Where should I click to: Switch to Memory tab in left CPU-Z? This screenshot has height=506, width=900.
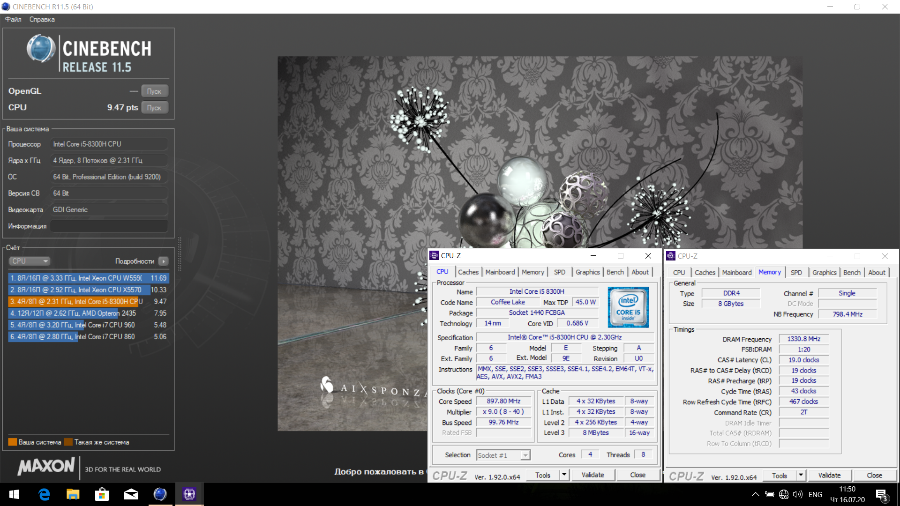[x=533, y=272]
